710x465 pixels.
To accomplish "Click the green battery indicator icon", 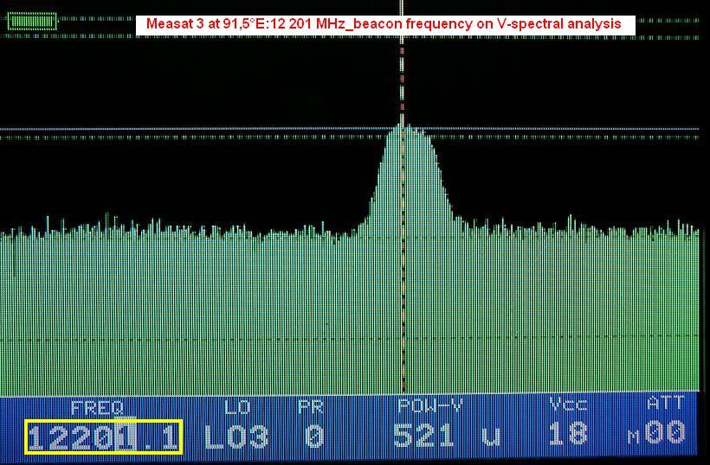I will click(x=32, y=22).
